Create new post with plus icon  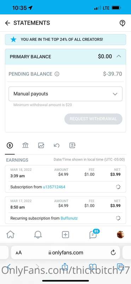pyautogui.click(x=65, y=235)
